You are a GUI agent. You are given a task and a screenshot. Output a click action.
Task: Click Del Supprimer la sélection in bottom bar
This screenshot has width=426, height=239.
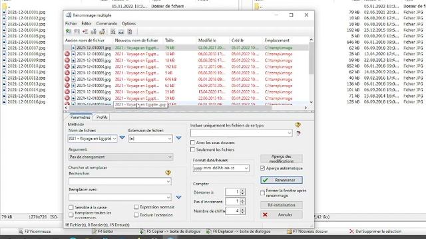tap(375, 232)
